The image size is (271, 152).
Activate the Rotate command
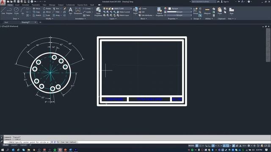(x=47, y=8)
